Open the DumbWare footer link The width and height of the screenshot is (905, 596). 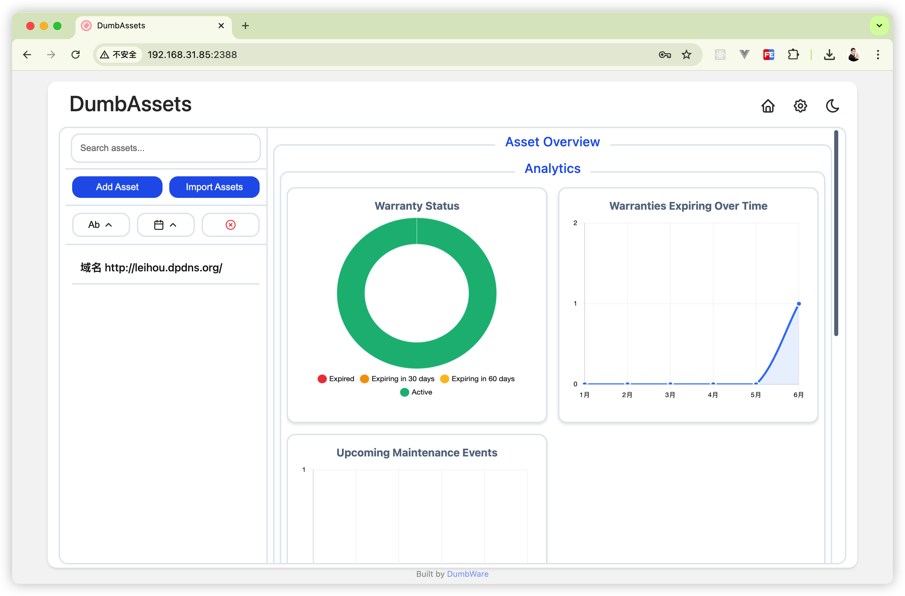pos(467,574)
